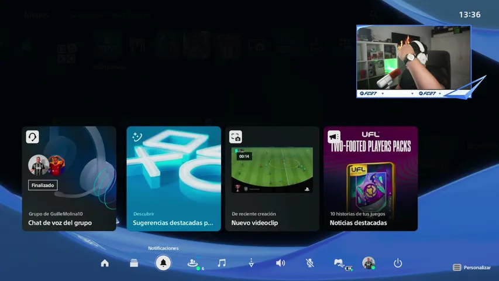Select the Personalizar option
Viewport: 499px width, 281px height.
tap(472, 268)
